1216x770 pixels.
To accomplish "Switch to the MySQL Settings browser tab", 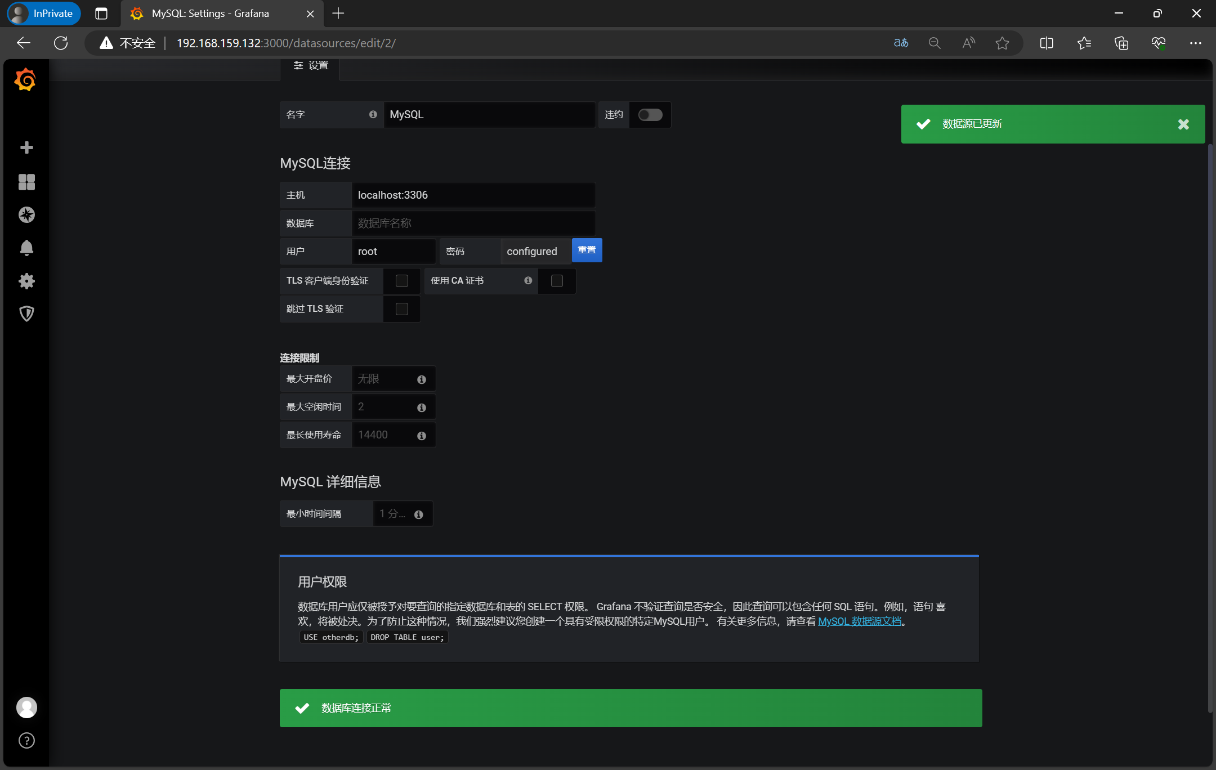I will 210,14.
